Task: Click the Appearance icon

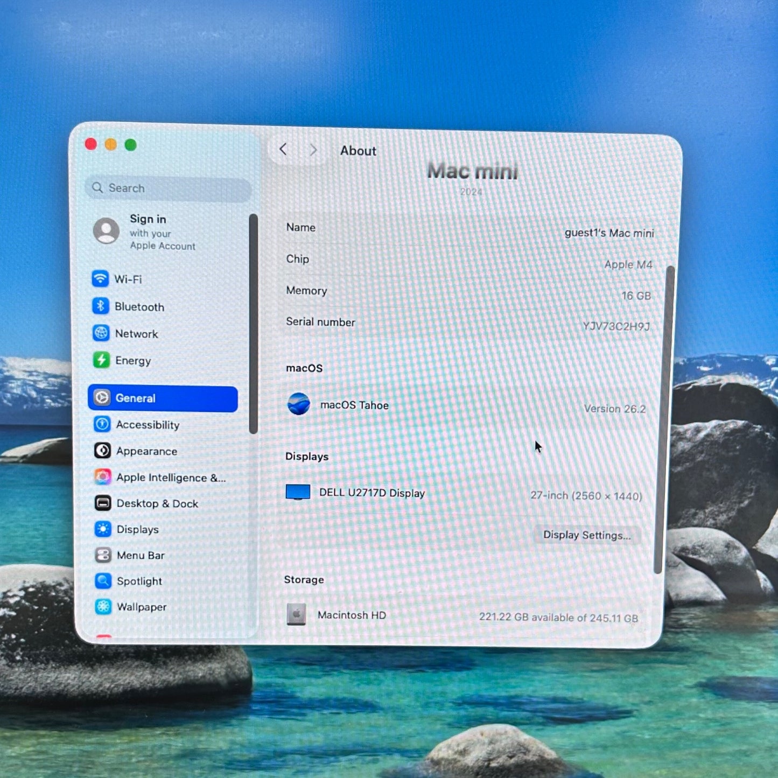Action: (102, 450)
